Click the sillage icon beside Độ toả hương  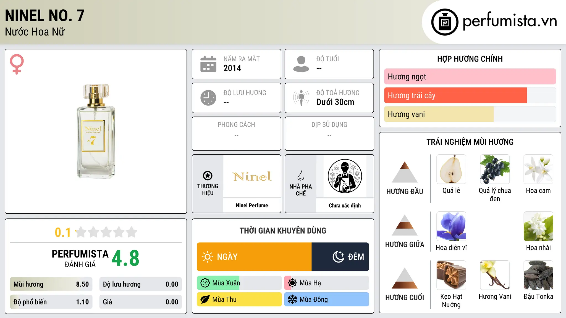pyautogui.click(x=301, y=98)
